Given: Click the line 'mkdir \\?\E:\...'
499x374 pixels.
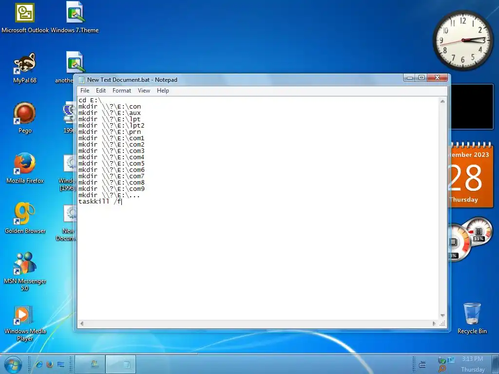Looking at the screenshot, I should 109,195.
